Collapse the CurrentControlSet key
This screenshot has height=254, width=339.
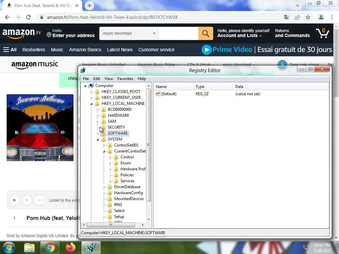tap(104, 151)
